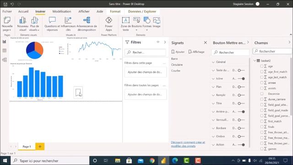Check the fouls field checkbox
The image size is (293, 165).
pos(262,126)
